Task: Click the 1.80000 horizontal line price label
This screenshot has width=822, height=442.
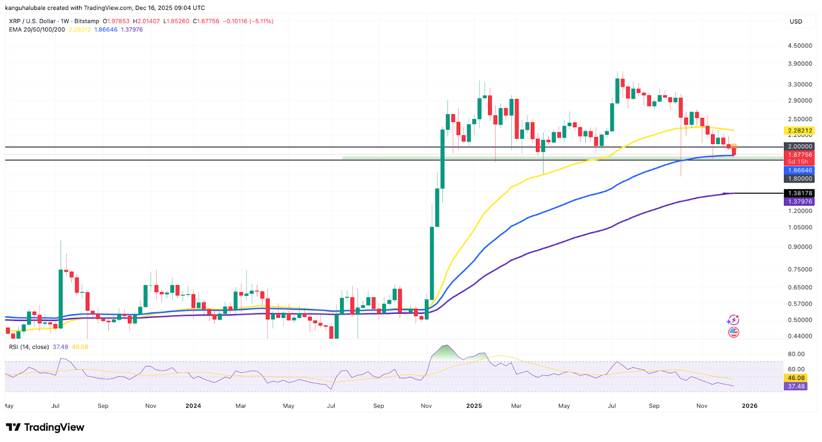Action: (800, 179)
